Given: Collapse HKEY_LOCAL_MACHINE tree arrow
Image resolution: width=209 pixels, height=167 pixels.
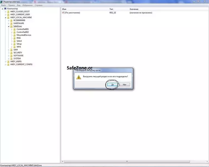Looking at the screenshot, I should pos(6,18).
